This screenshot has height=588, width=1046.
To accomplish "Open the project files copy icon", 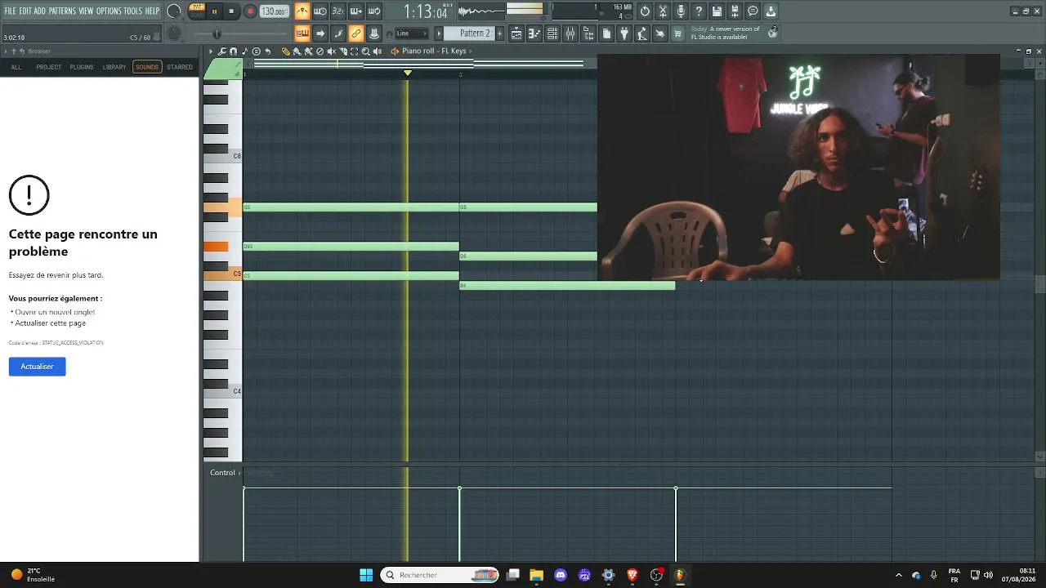I will pyautogui.click(x=606, y=33).
